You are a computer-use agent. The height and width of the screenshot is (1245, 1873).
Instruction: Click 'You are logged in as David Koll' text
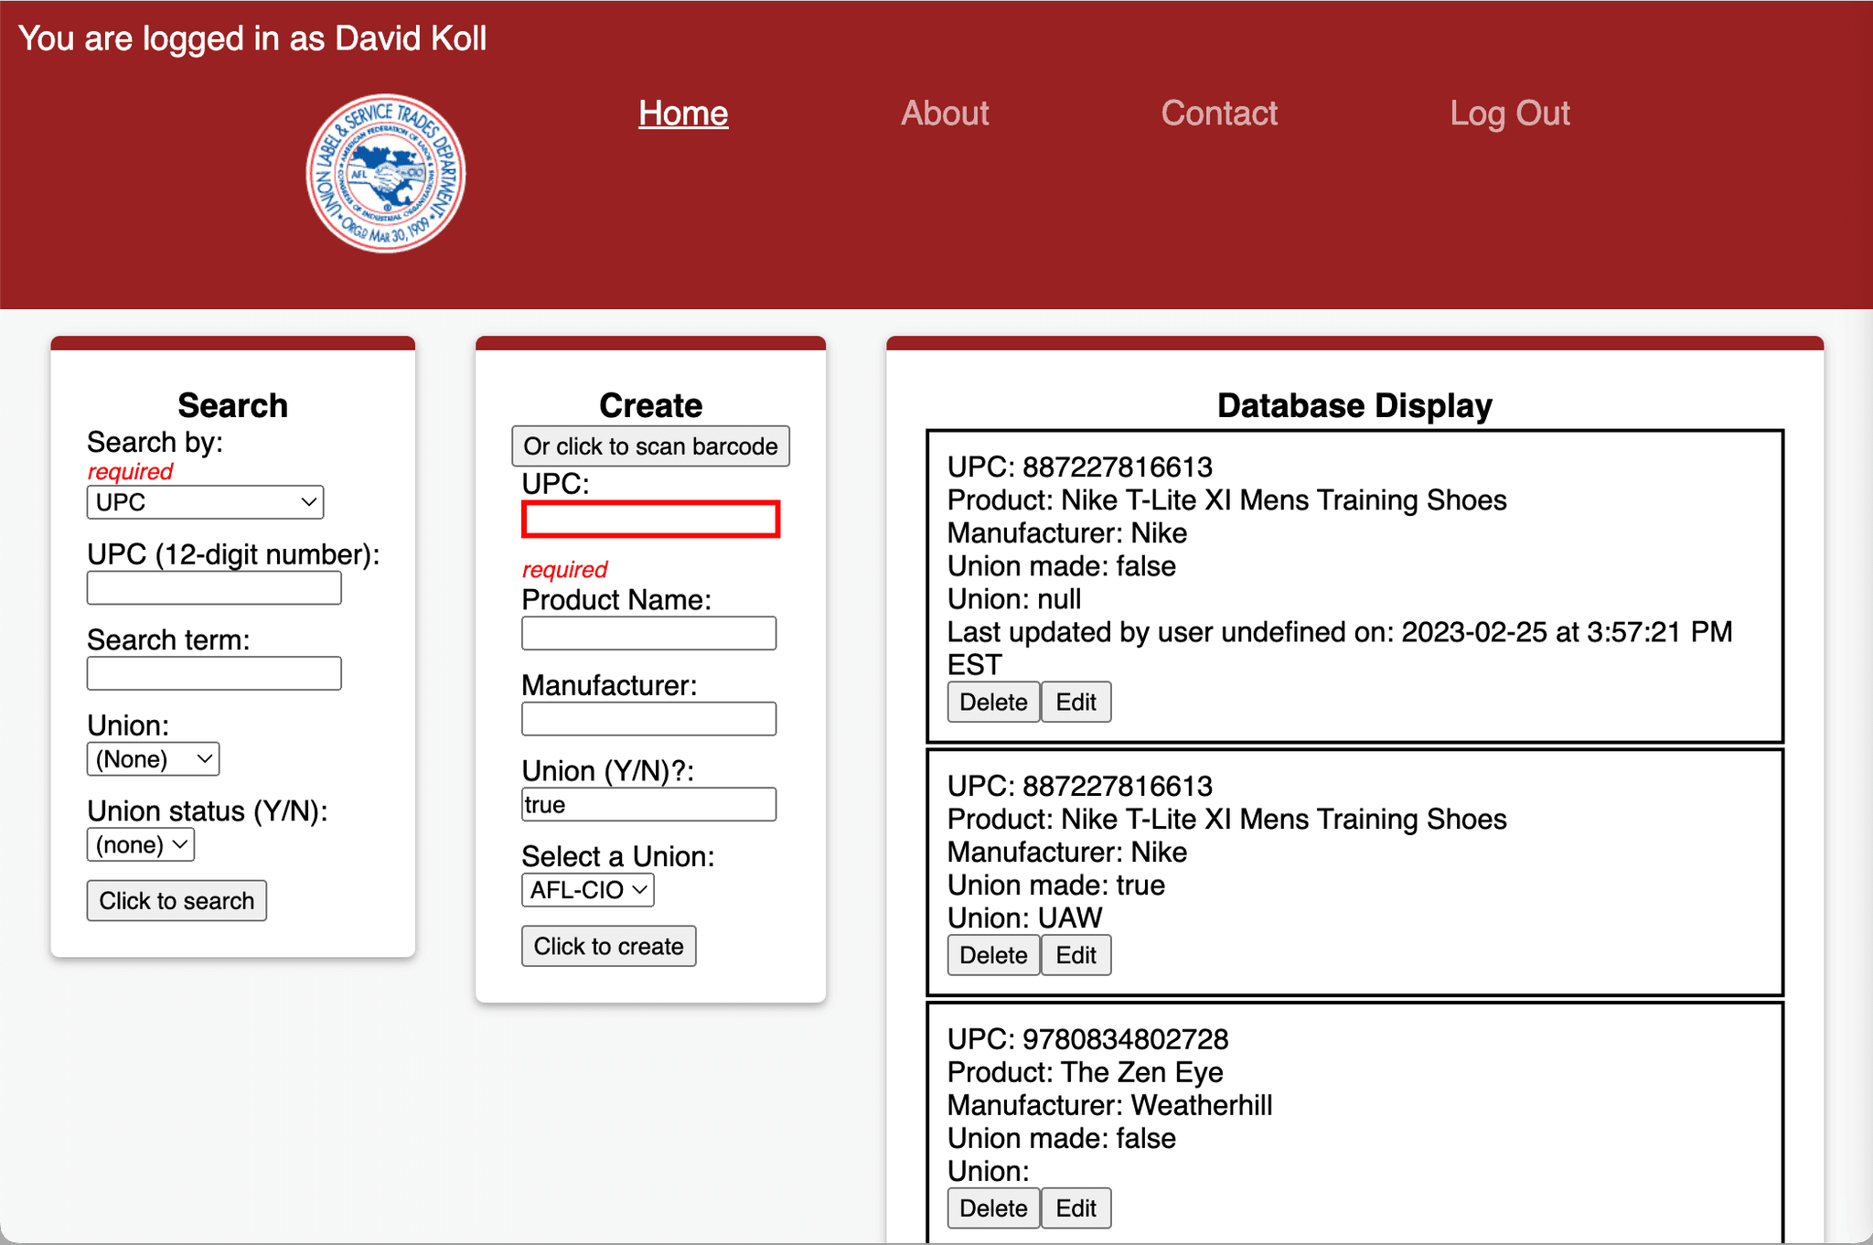[x=252, y=39]
